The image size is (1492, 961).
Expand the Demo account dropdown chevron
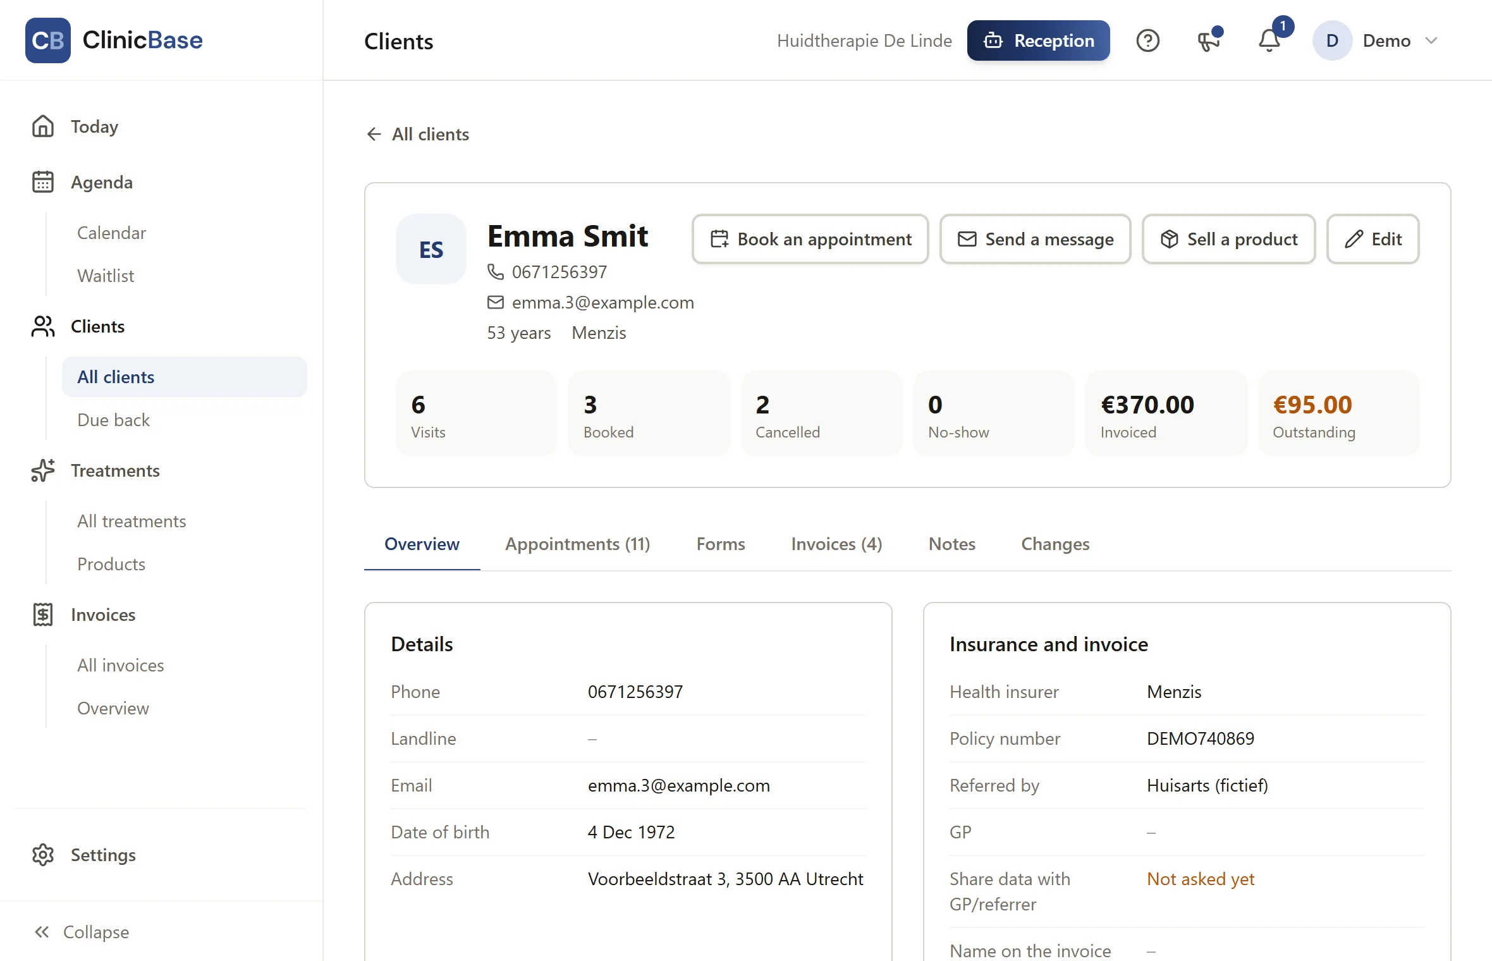tap(1431, 41)
